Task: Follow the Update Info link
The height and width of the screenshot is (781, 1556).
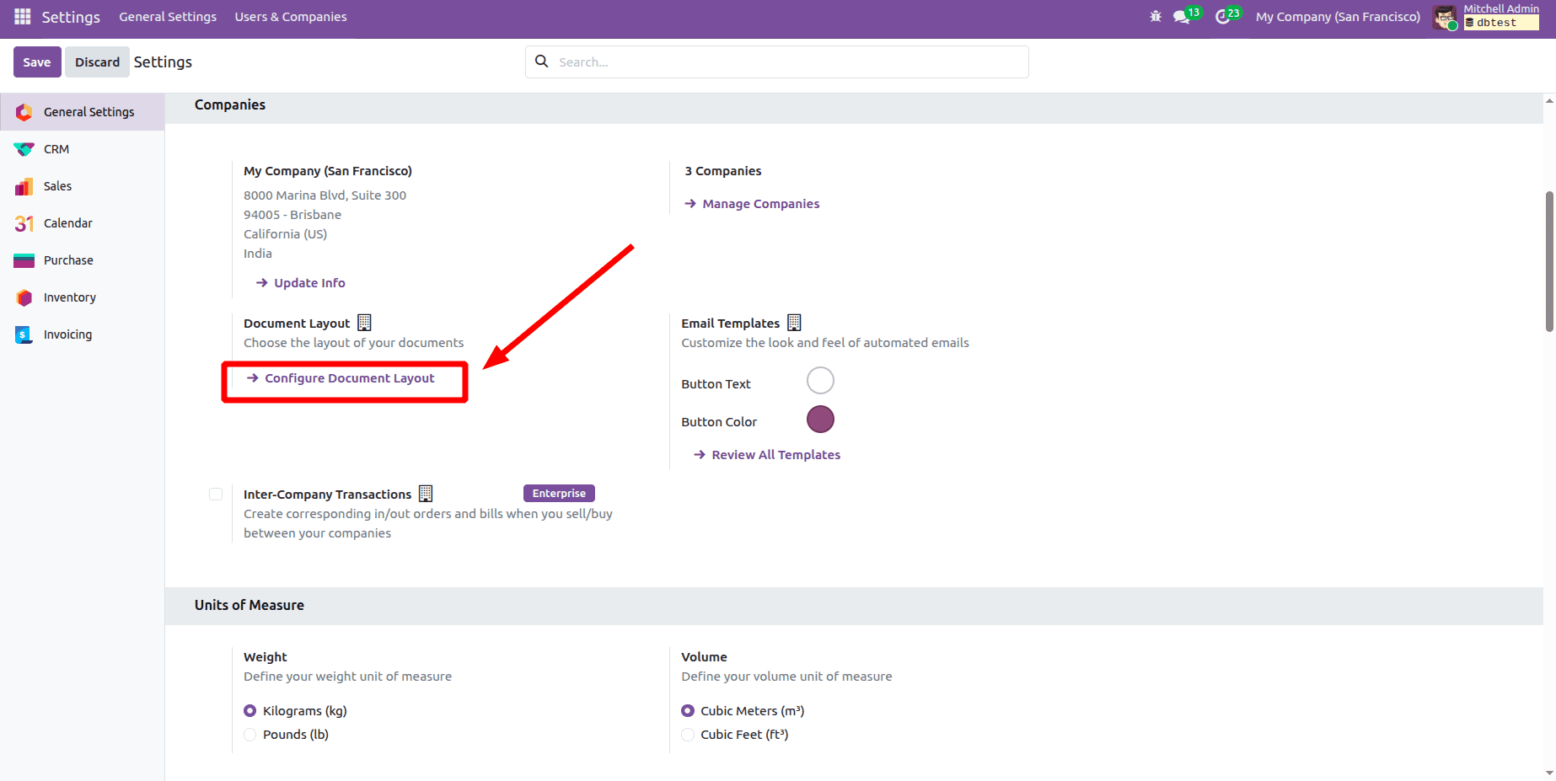Action: point(301,283)
